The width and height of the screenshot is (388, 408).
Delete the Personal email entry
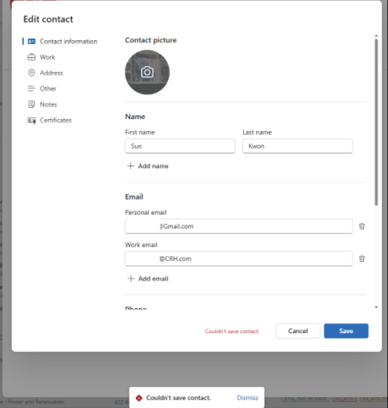pyautogui.click(x=362, y=226)
